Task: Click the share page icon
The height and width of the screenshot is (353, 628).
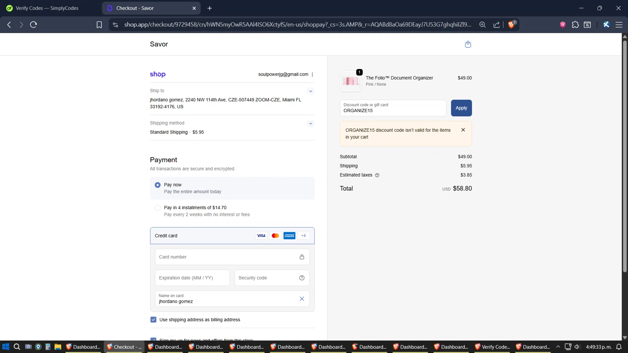Action: click(x=497, y=25)
